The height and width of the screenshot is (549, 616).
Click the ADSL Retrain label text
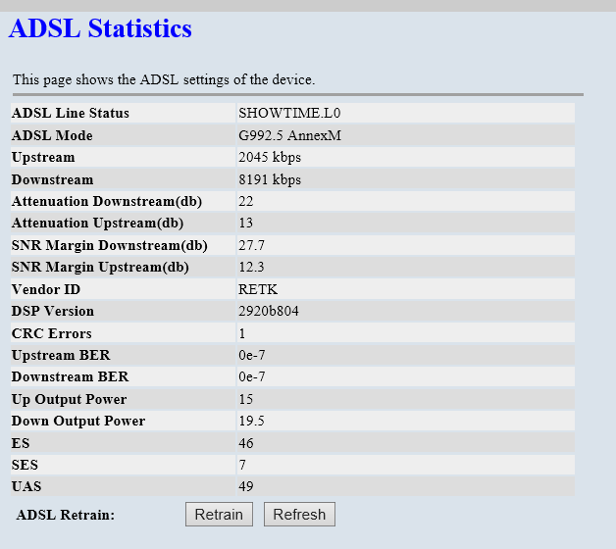pos(66,515)
